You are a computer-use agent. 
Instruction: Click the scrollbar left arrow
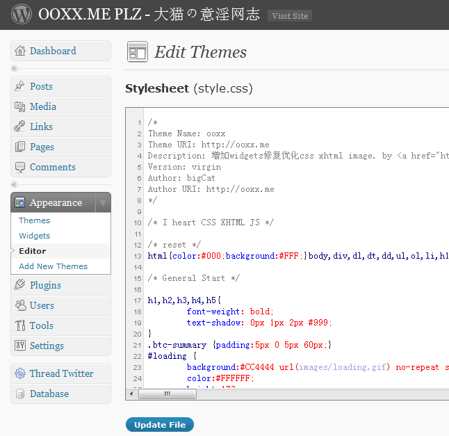131,394
